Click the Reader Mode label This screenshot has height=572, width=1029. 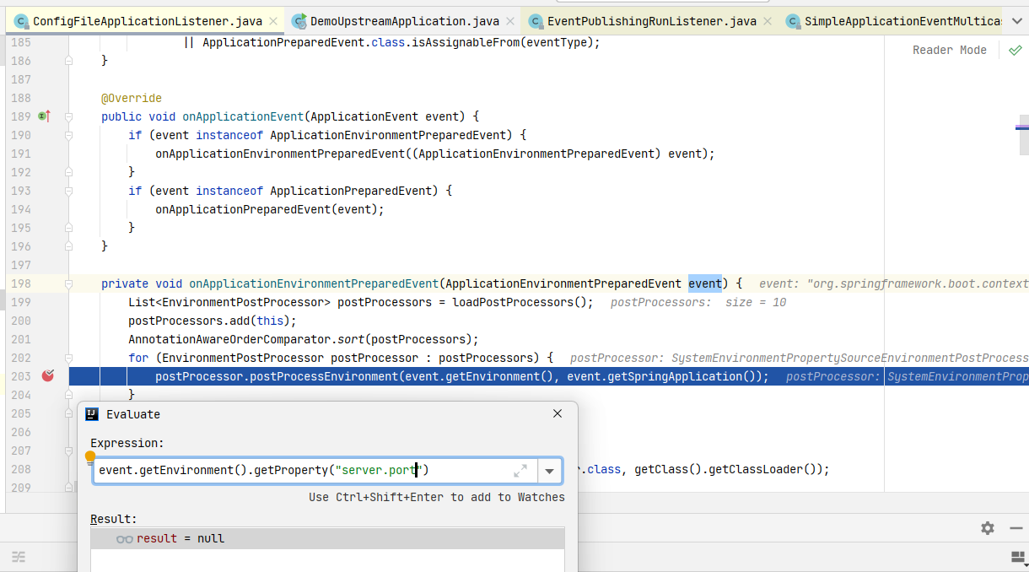click(949, 50)
